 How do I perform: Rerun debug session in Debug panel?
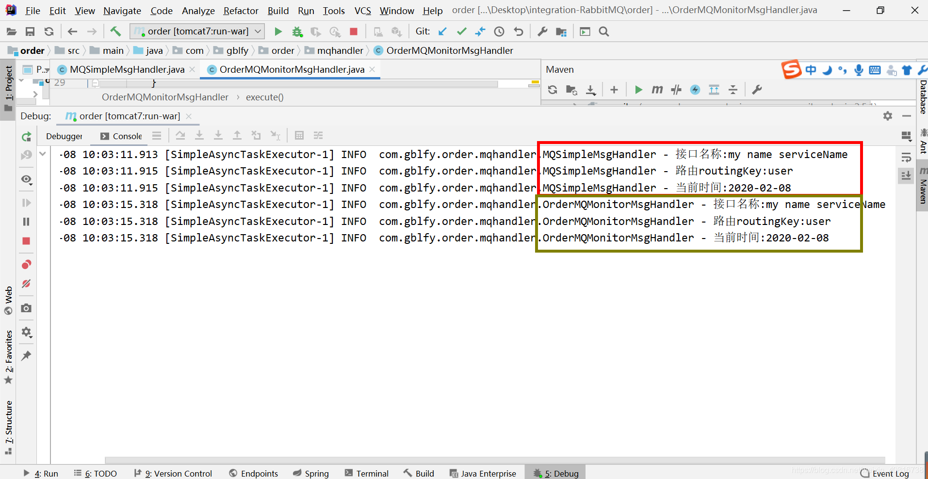point(27,137)
